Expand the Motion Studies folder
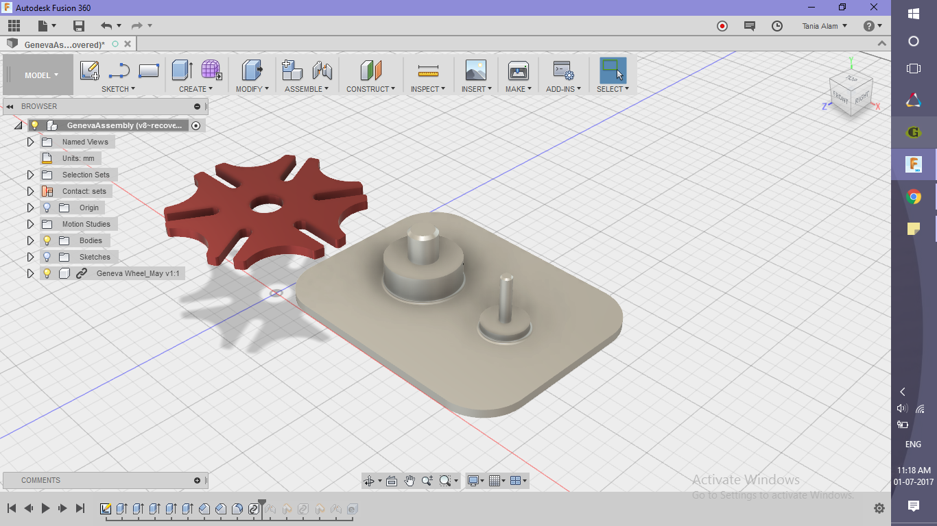The height and width of the screenshot is (526, 937). pyautogui.click(x=30, y=224)
